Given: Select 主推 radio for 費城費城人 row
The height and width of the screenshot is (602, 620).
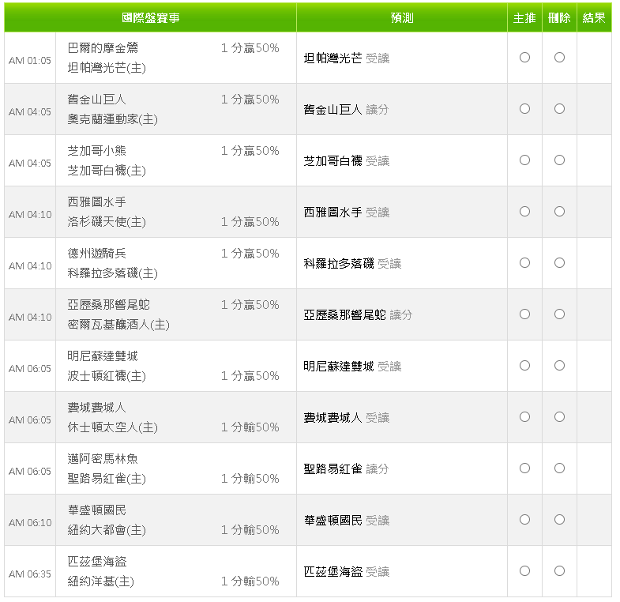Looking at the screenshot, I should (x=524, y=417).
